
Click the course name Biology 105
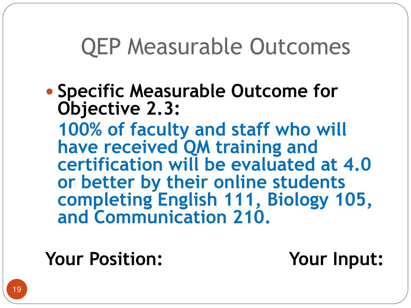click(x=319, y=200)
